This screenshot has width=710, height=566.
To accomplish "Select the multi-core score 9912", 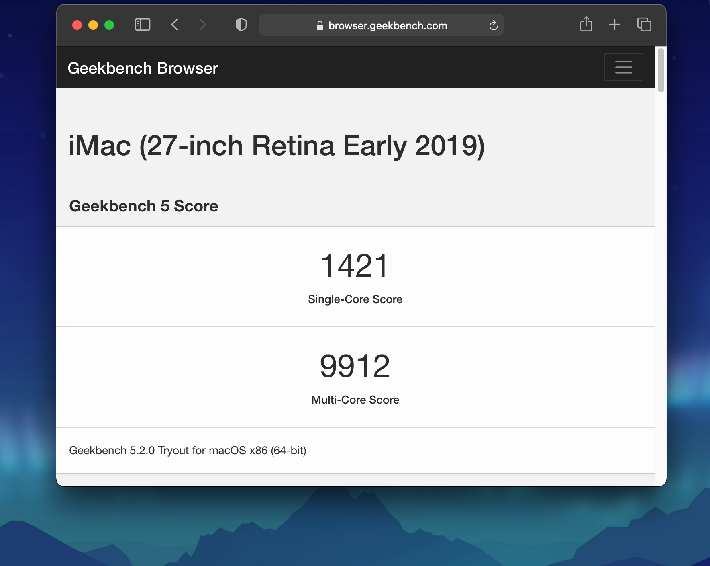I will coord(355,366).
